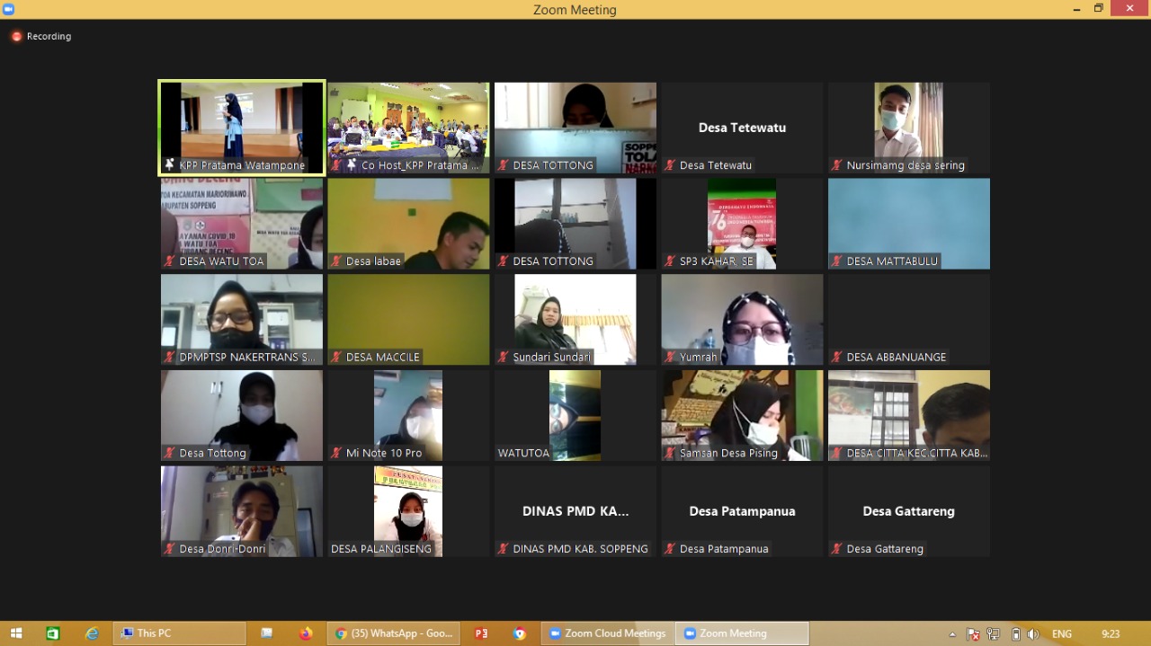Click pin icon on KPP Pratama Watampone tile
Image resolution: width=1151 pixels, height=646 pixels.
coord(169,165)
